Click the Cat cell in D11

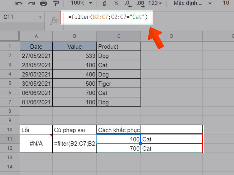(x=172, y=139)
